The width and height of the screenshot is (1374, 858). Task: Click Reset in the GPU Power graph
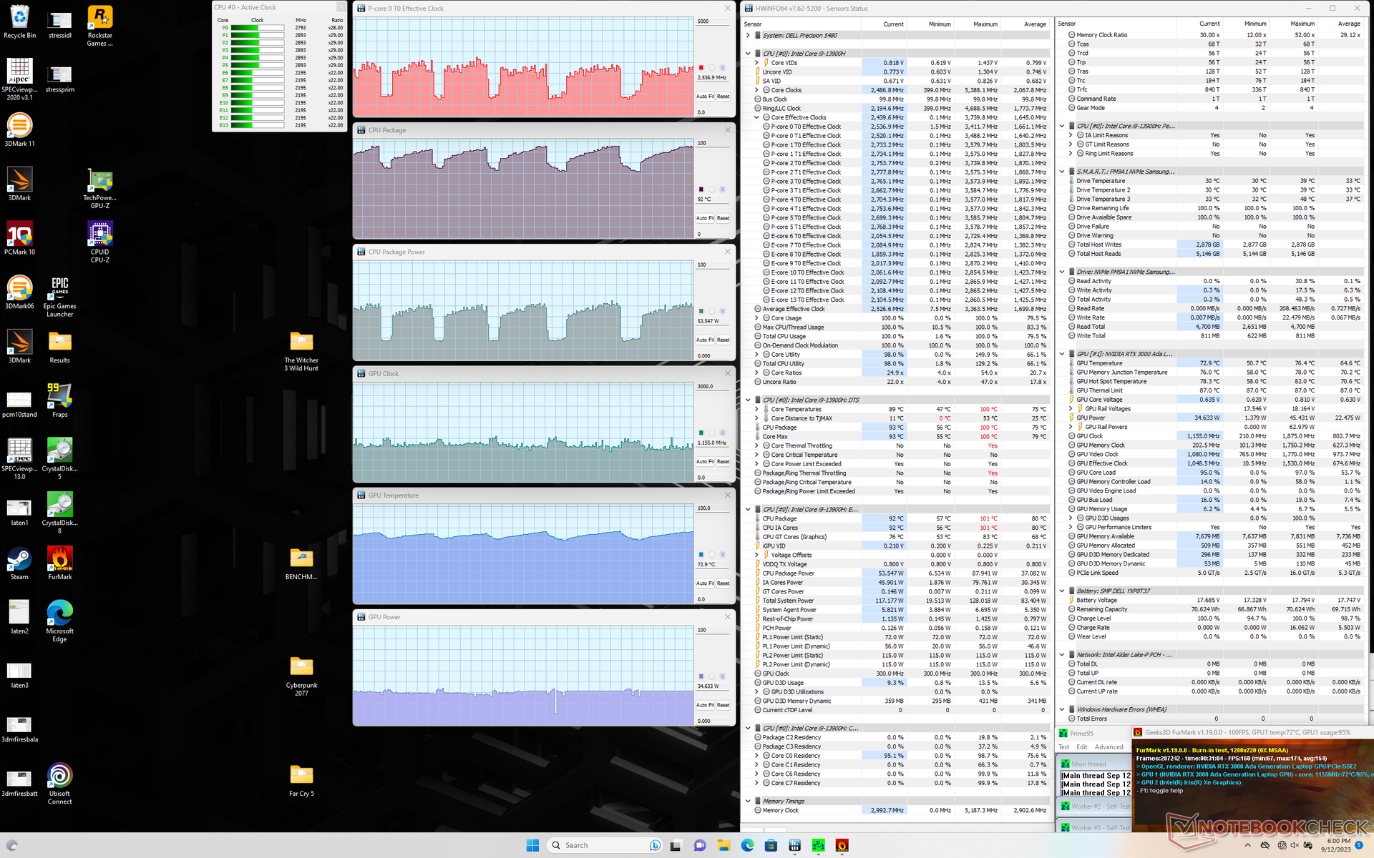[x=723, y=705]
